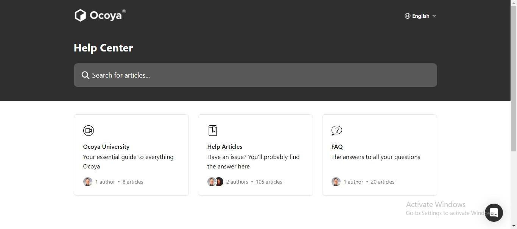Viewport: 517px width, 229px height.
Task: Click the author avatar on FAQ card
Action: coord(336,182)
